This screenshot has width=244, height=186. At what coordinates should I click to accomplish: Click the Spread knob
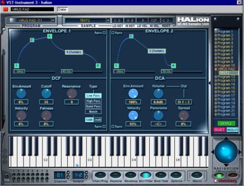coord(183,115)
